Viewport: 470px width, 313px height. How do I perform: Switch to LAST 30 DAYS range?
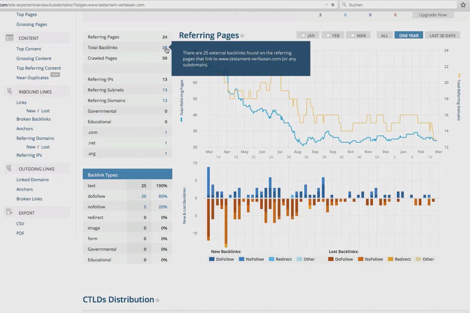coord(443,36)
